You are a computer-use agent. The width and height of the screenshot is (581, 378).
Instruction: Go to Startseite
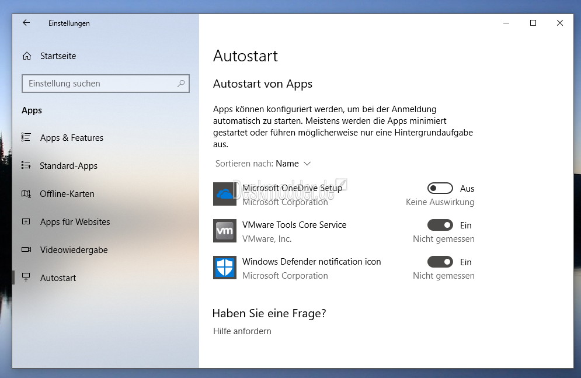click(58, 56)
